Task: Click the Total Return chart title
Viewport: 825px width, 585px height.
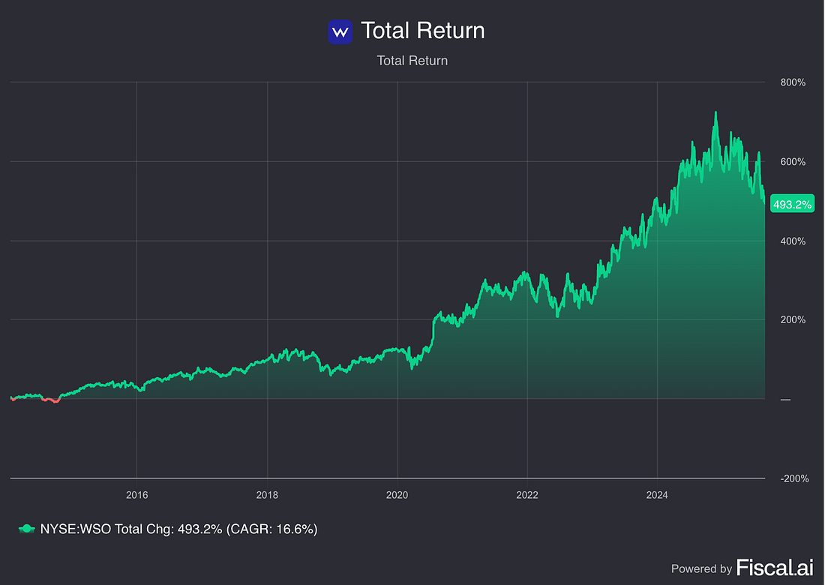Action: coord(422,31)
